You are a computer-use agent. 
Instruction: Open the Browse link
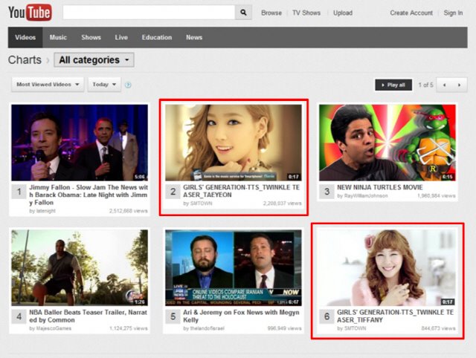pos(271,13)
